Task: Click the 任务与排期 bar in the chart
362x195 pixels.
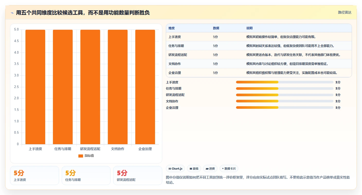Action: 63,87
